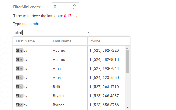Viewport: 176px width, 110px height.
Task: Click the Belli last name cell
Action: 57,87
